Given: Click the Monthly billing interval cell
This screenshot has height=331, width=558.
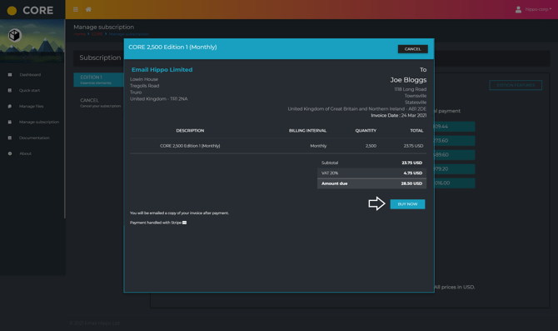Looking at the screenshot, I should (x=318, y=146).
